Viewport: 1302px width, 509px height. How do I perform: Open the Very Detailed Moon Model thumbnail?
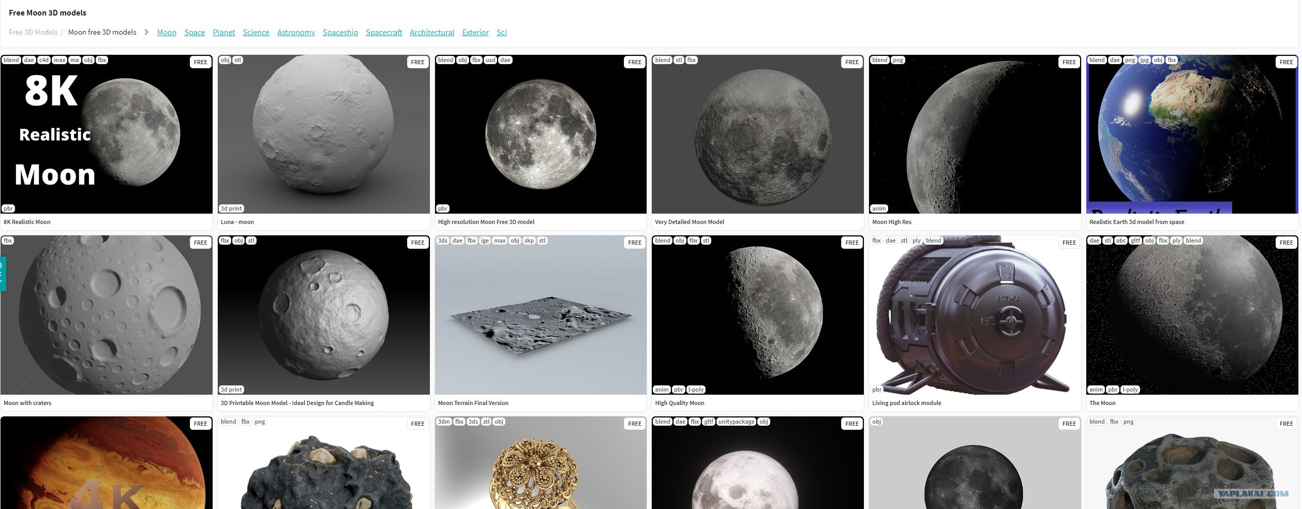click(x=758, y=134)
